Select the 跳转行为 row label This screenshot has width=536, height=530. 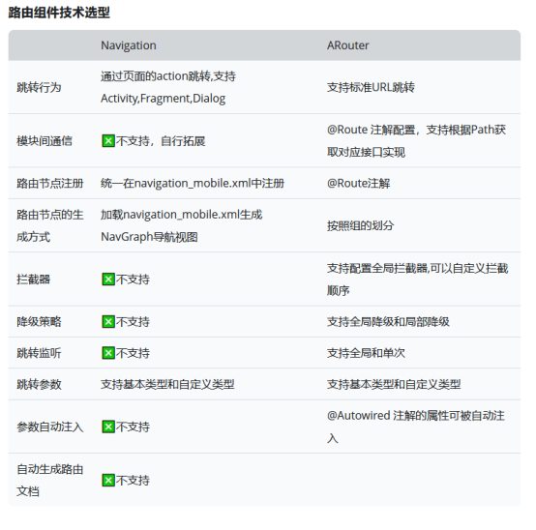click(39, 87)
